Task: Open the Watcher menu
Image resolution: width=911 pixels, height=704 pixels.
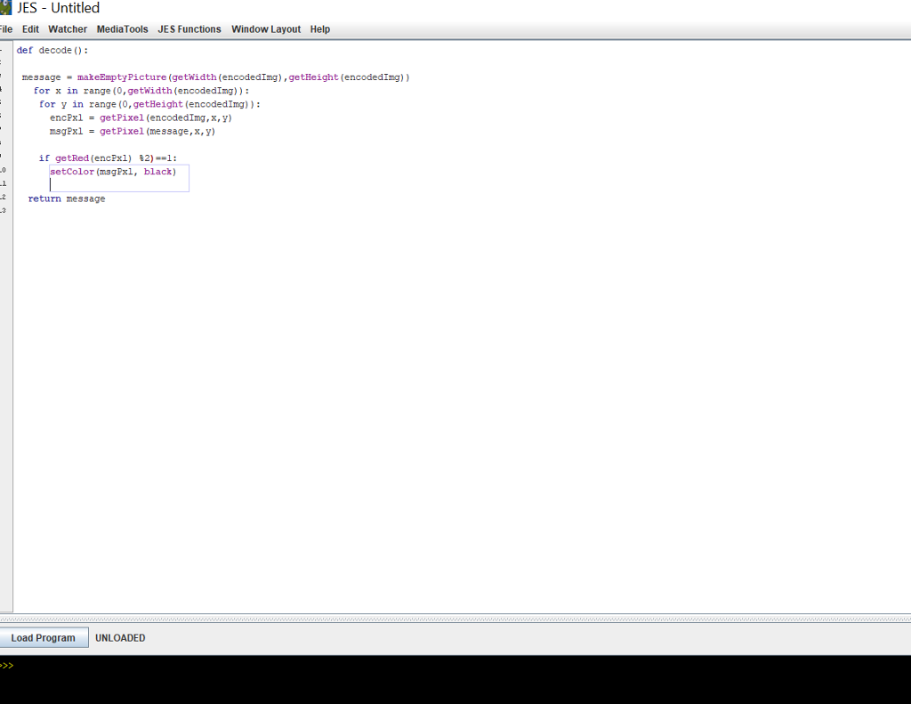Action: 68,28
